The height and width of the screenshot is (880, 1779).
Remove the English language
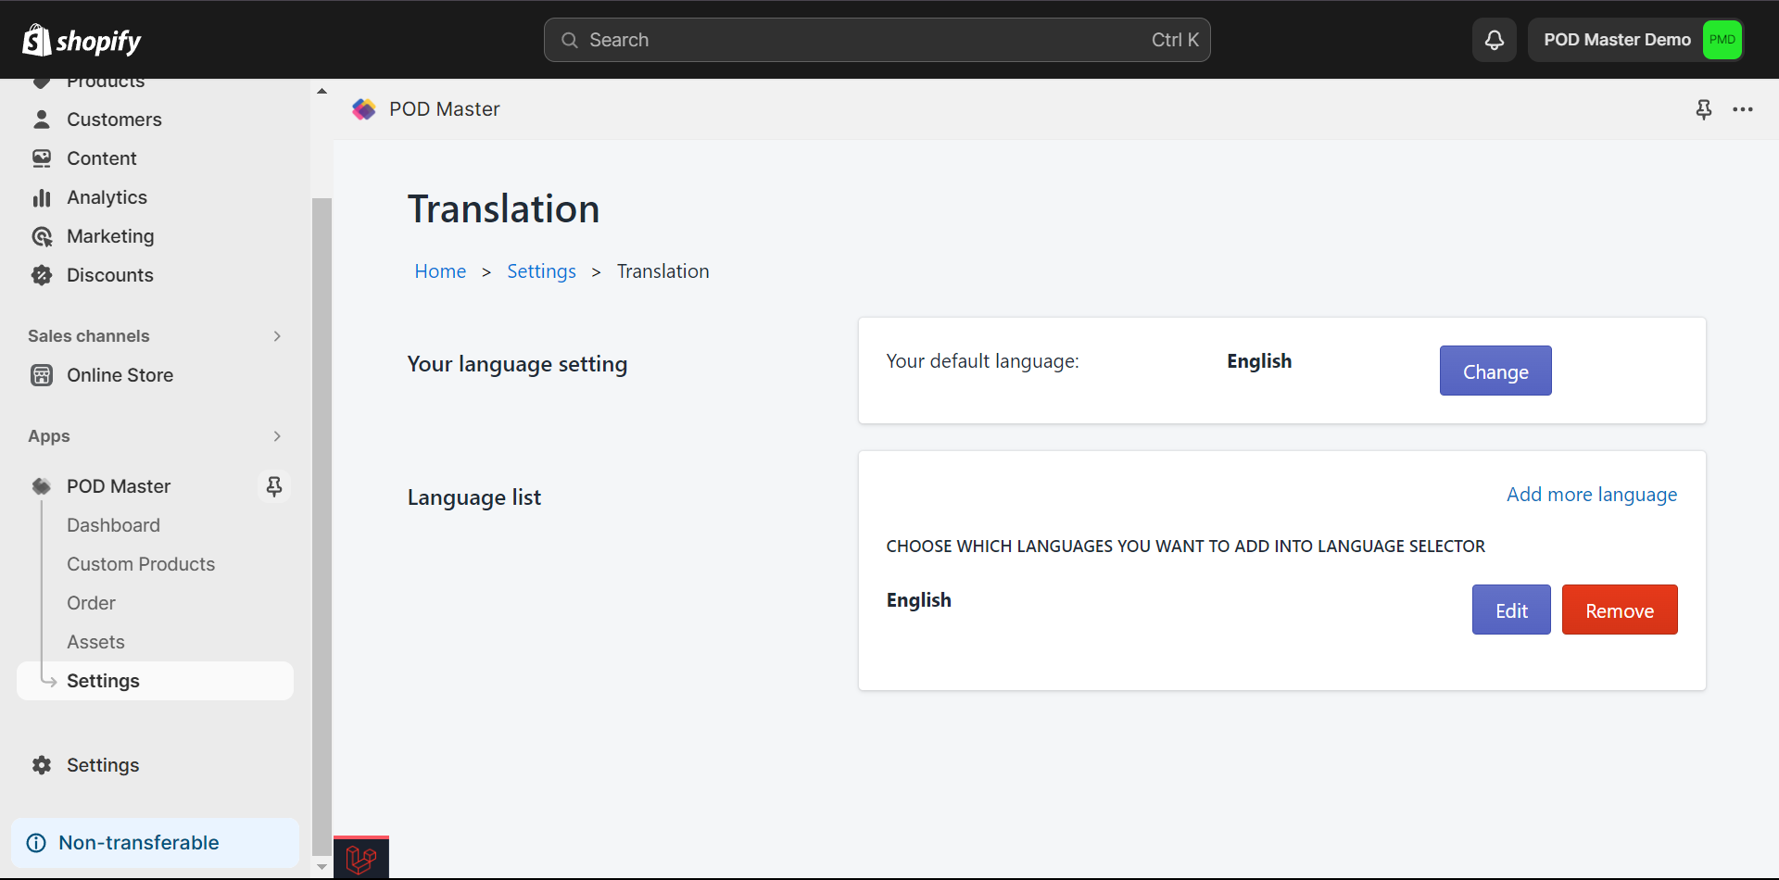1620,610
